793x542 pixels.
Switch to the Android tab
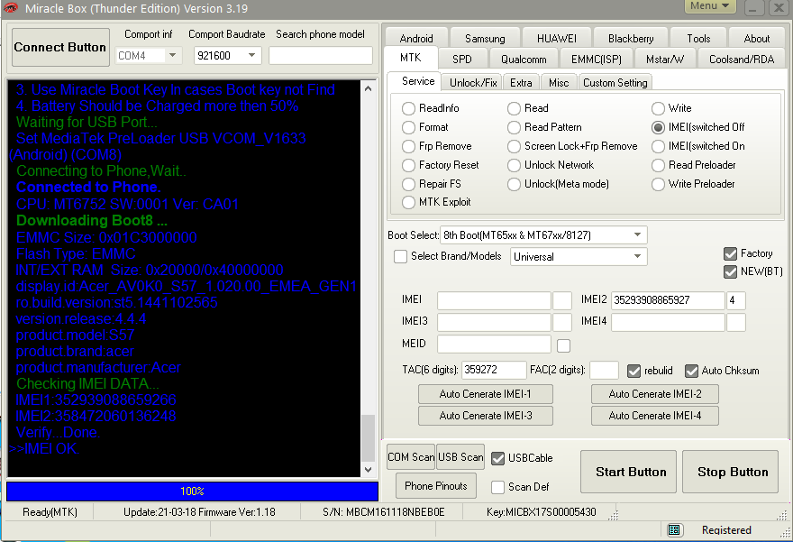416,39
